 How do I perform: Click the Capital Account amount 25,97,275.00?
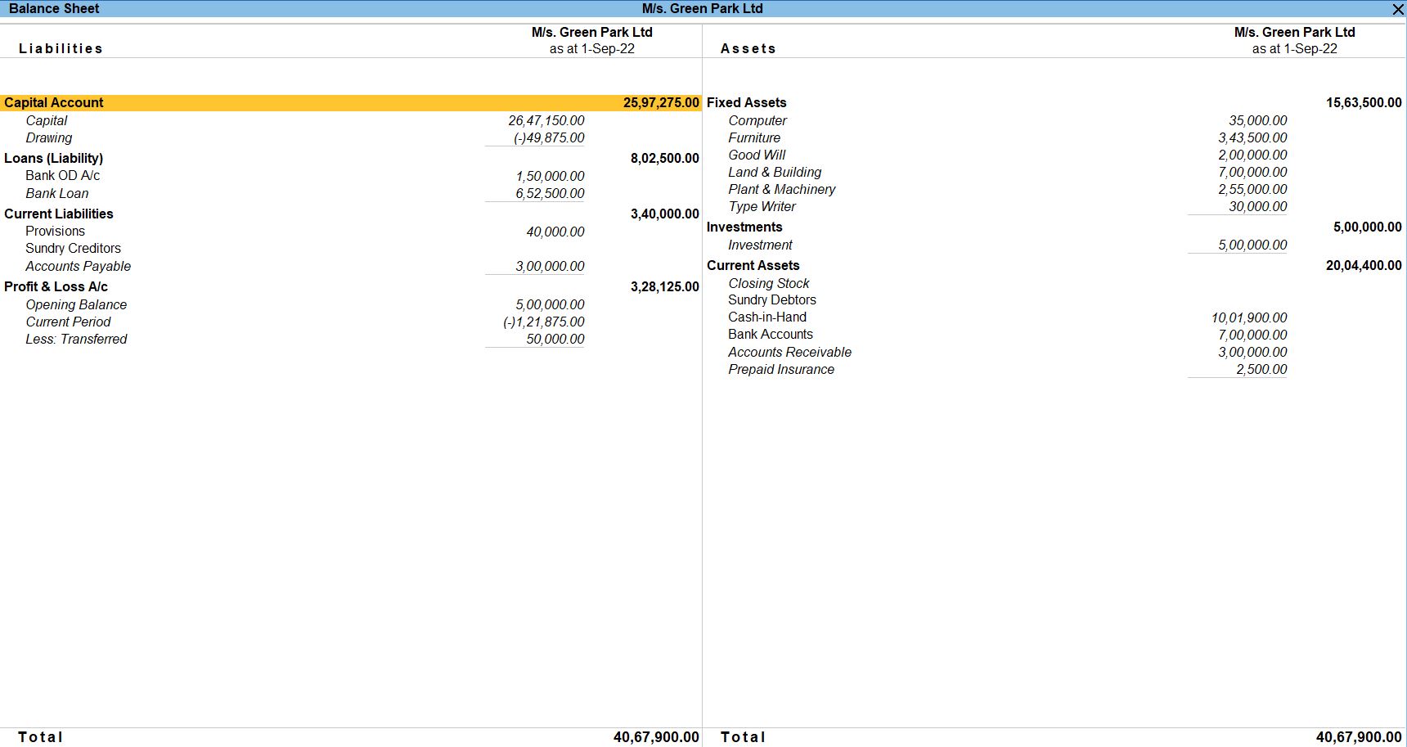click(x=660, y=103)
